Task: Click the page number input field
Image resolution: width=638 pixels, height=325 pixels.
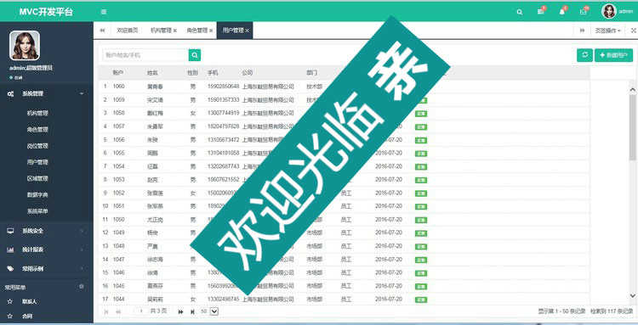Action: 141,311
